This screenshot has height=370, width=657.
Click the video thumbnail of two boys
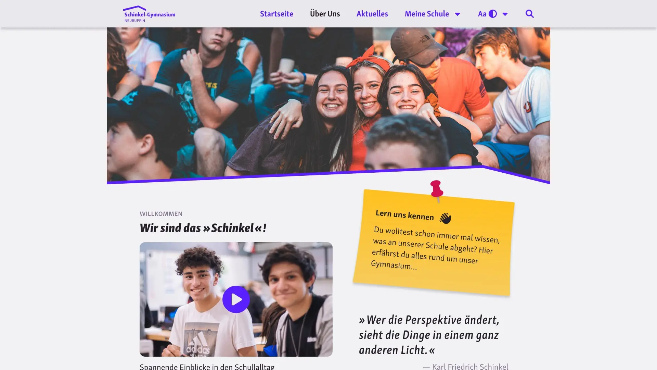(236, 299)
